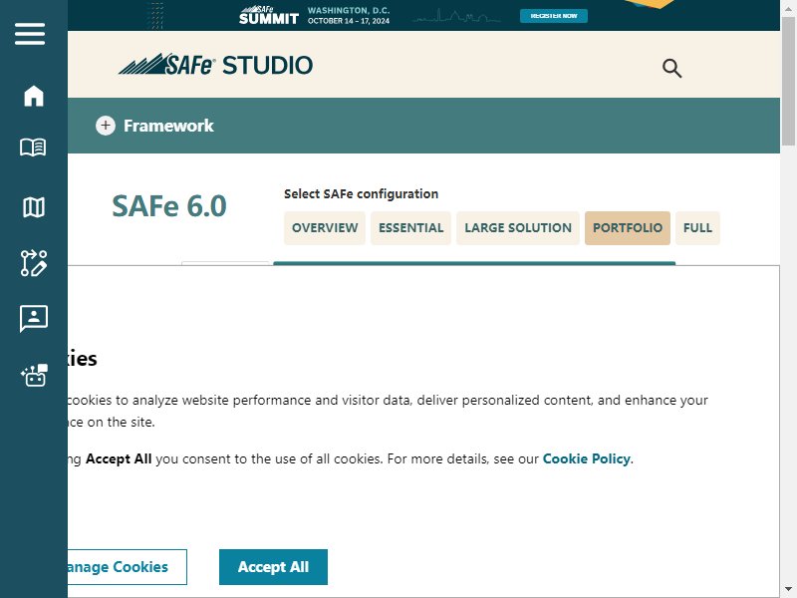Click the search magnifier icon

[x=671, y=68]
